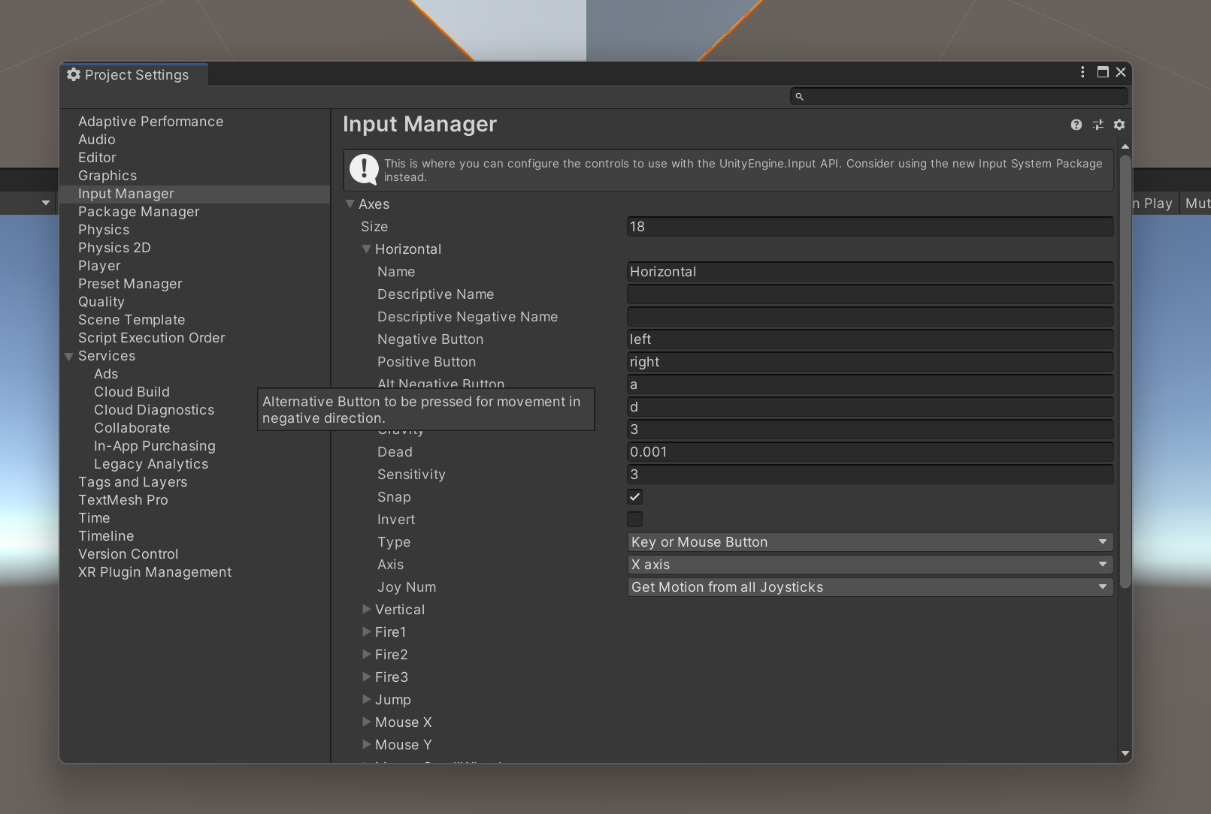Expand the Fire3 axis foldout
Image resolution: width=1211 pixels, height=814 pixels.
pyautogui.click(x=367, y=677)
